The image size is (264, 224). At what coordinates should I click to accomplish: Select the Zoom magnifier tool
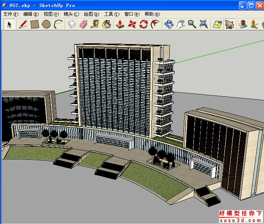[192, 24]
